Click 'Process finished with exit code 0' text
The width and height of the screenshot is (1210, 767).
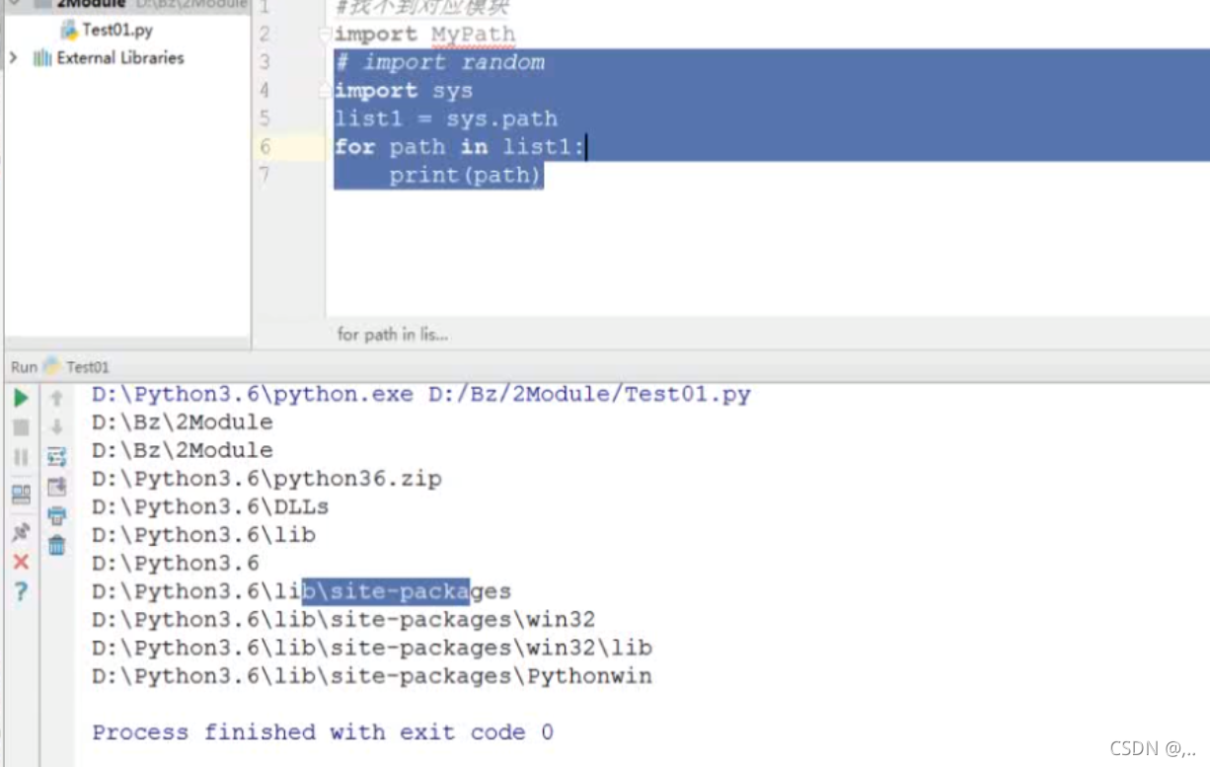[x=323, y=732]
